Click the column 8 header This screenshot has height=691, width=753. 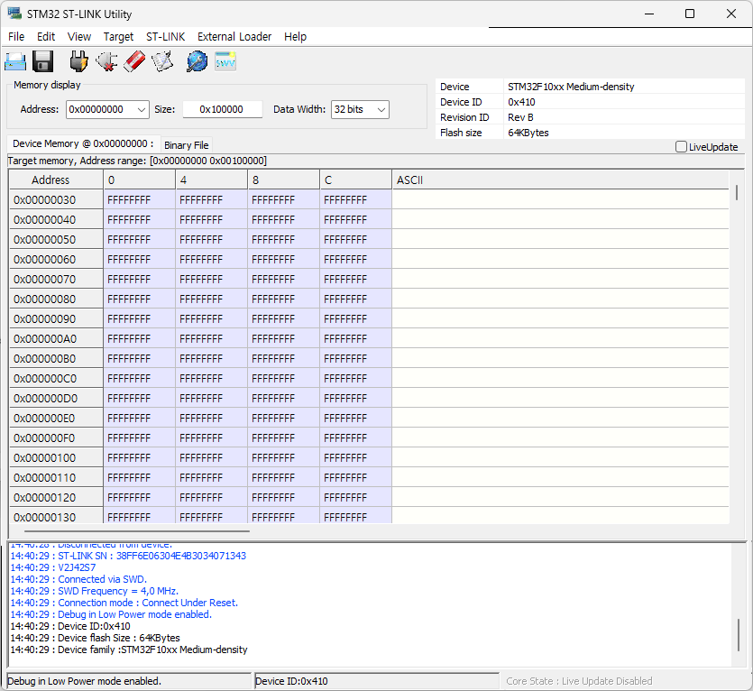283,180
